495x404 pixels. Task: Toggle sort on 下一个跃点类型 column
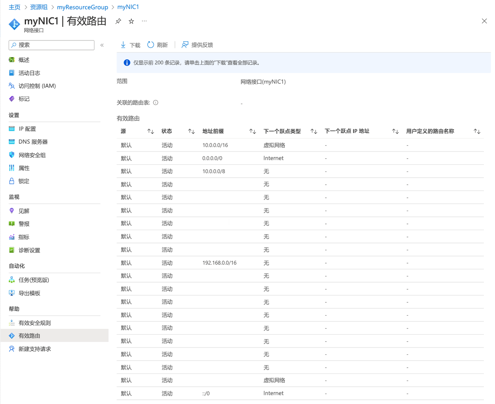(313, 131)
